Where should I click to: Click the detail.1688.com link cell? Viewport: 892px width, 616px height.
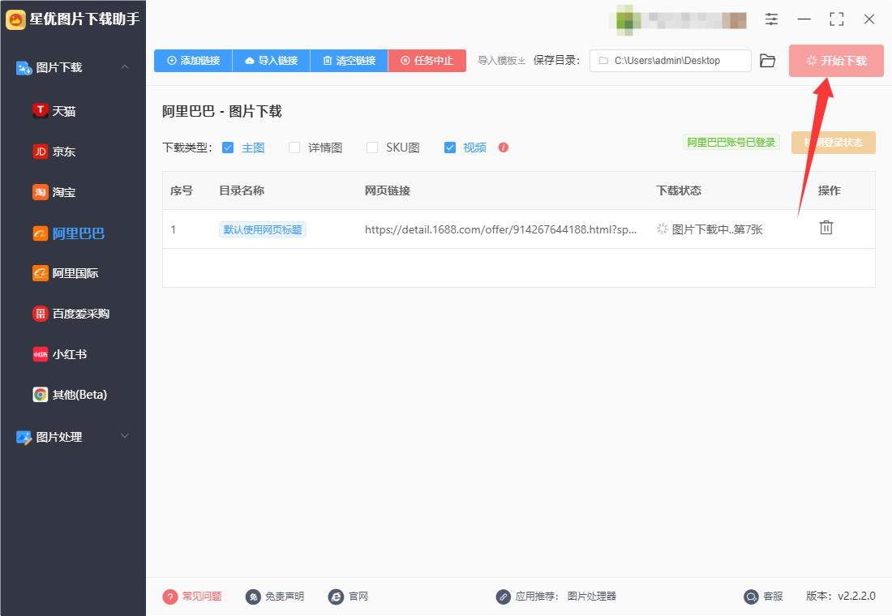pyautogui.click(x=500, y=229)
